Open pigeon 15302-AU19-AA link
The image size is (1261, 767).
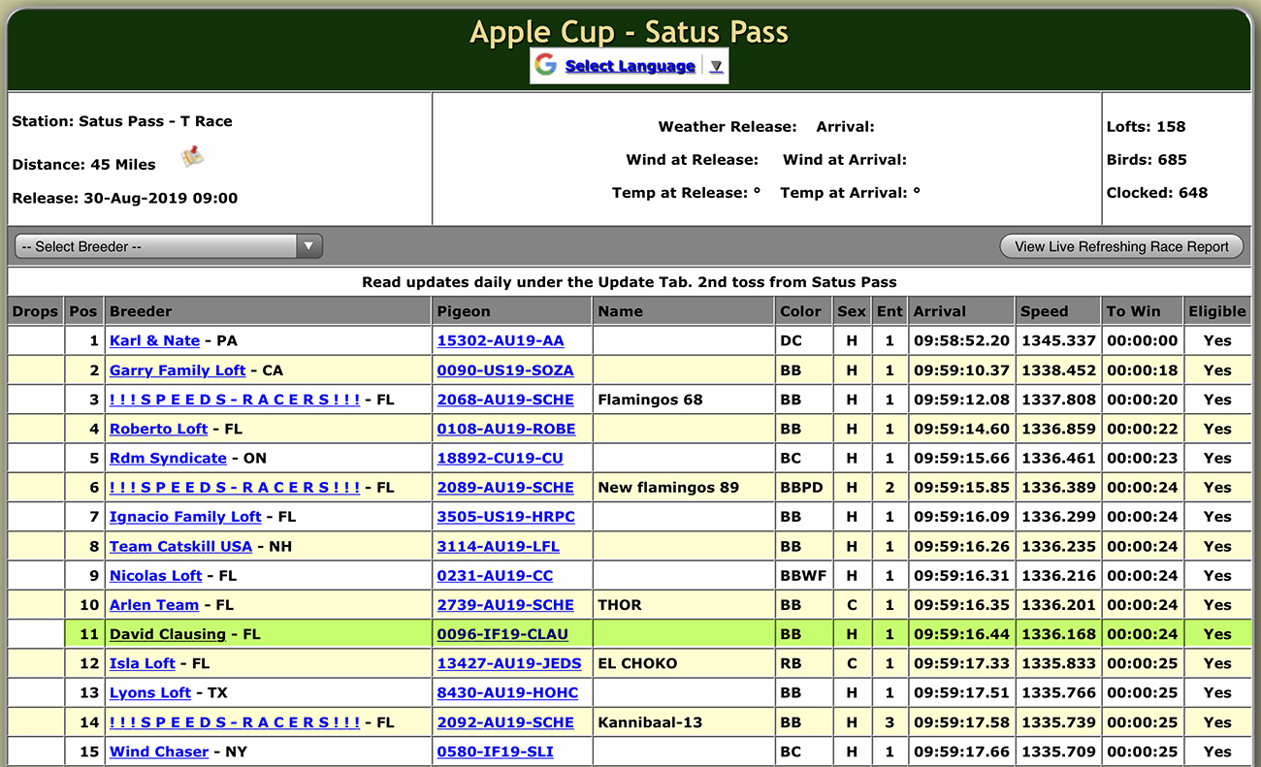(x=501, y=340)
